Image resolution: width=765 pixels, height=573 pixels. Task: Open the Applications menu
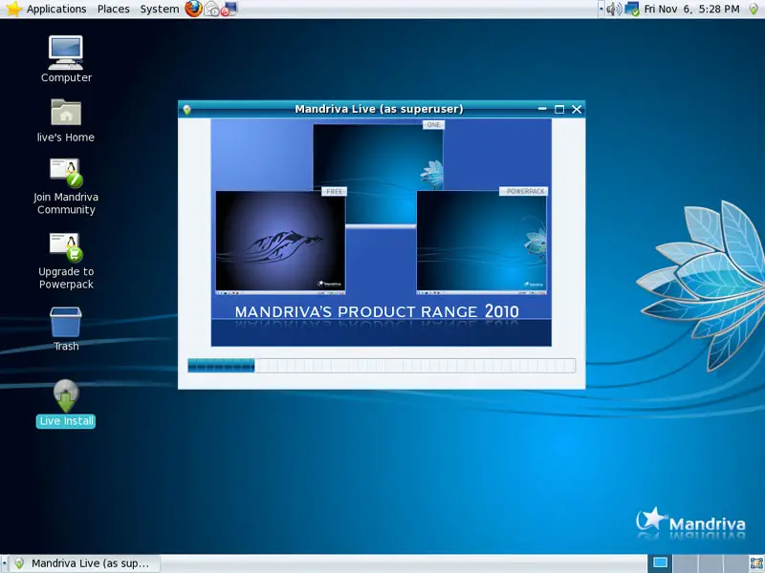click(x=56, y=9)
